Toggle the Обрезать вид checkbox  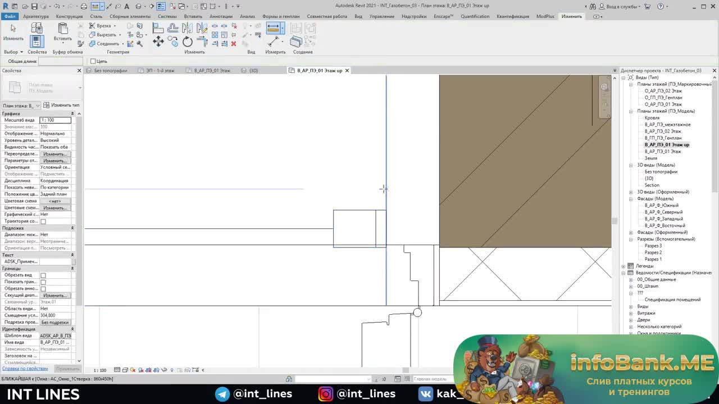point(43,276)
